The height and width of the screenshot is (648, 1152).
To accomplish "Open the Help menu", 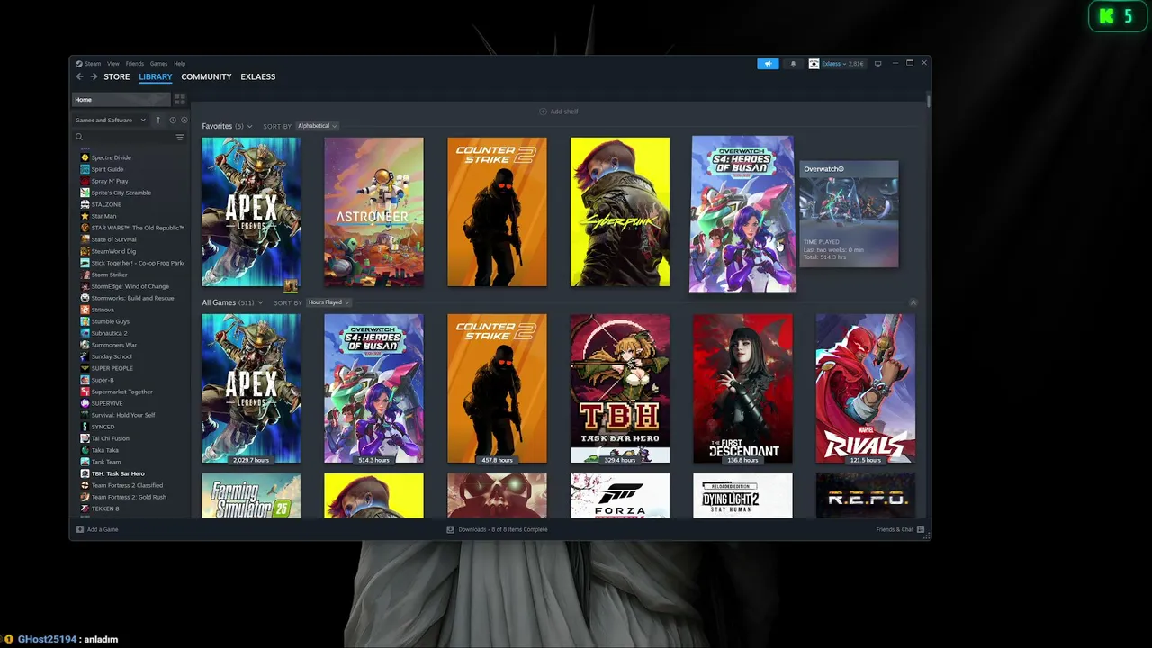I will pos(180,64).
